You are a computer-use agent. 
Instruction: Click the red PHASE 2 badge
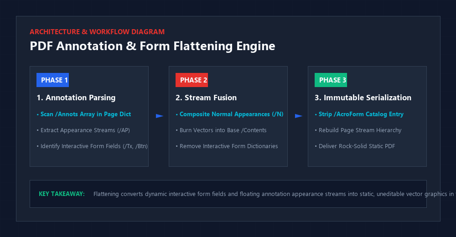tap(192, 80)
